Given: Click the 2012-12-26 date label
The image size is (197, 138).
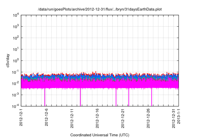Looking at the screenshot, I should click(148, 118).
